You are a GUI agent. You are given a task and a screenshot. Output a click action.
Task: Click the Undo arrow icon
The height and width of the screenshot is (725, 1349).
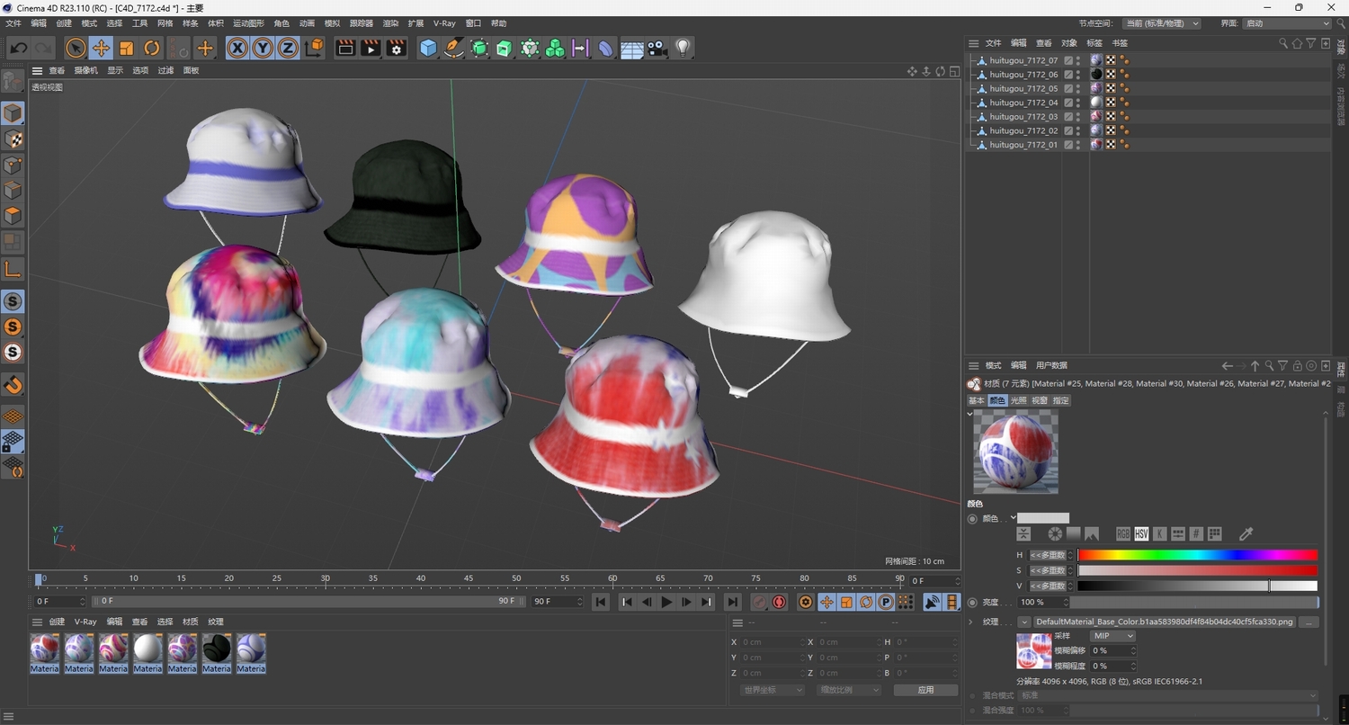tap(19, 49)
